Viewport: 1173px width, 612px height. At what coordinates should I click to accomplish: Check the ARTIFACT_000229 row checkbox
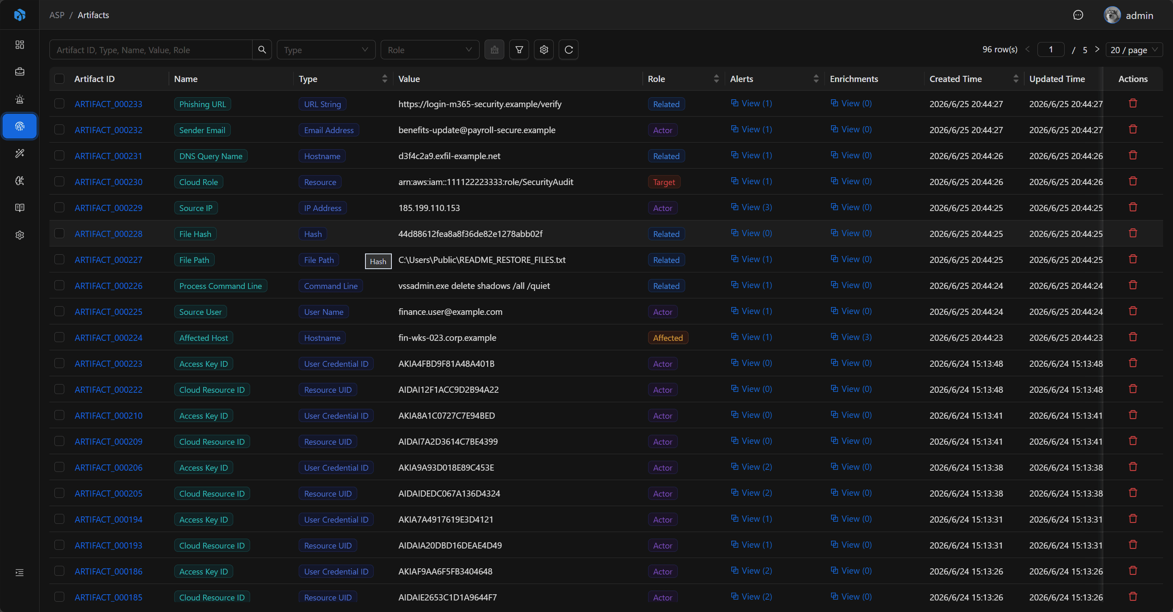59,207
